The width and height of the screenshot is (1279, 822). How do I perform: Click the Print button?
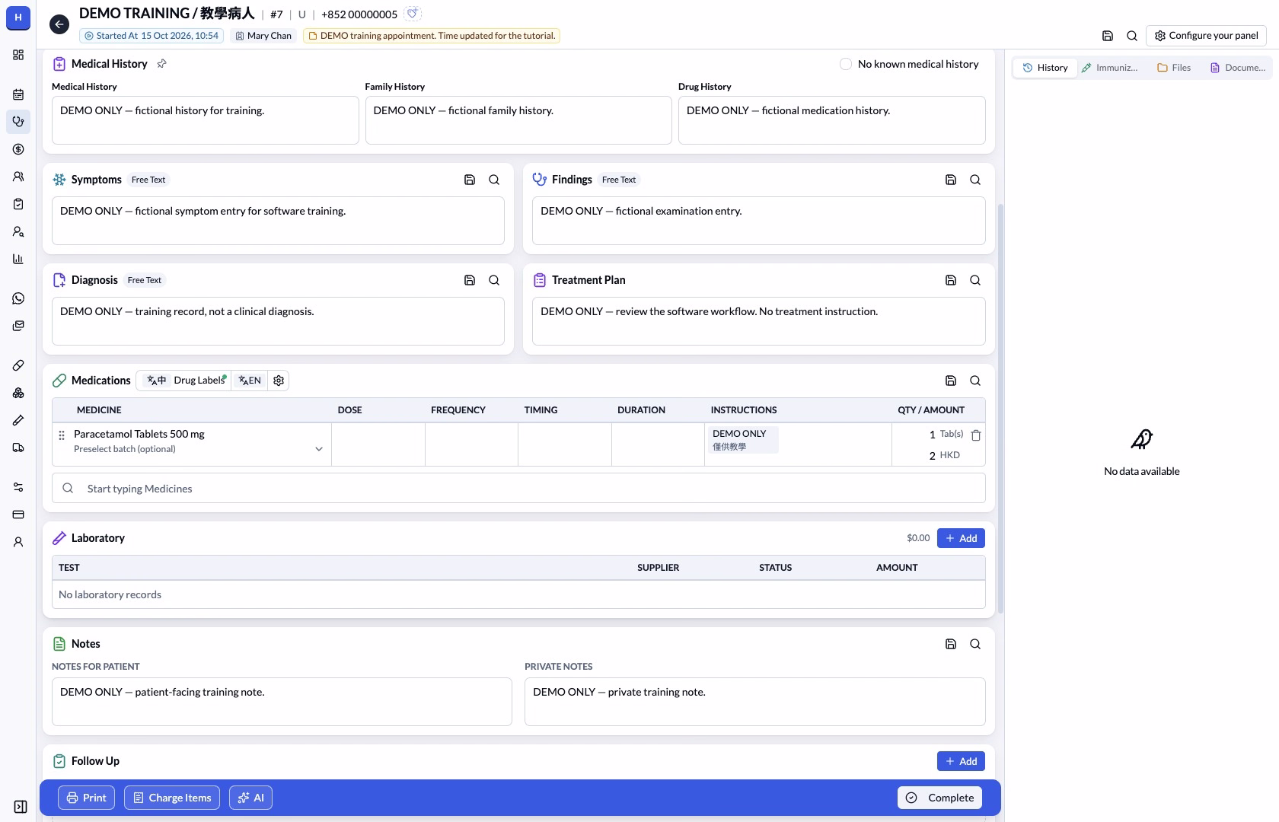point(86,798)
